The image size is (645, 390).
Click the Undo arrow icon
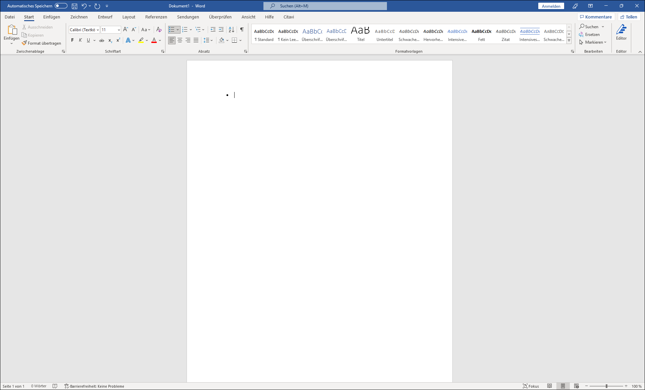[84, 6]
